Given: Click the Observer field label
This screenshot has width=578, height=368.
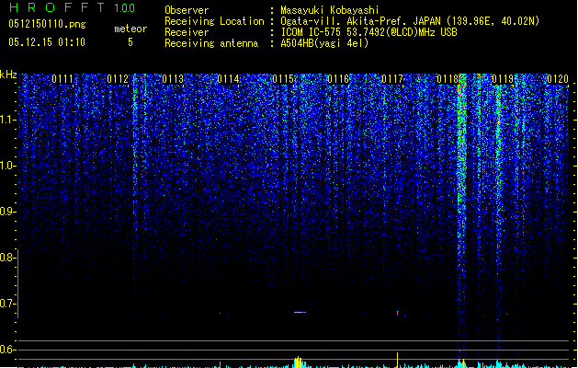Looking at the screenshot, I should tap(187, 10).
